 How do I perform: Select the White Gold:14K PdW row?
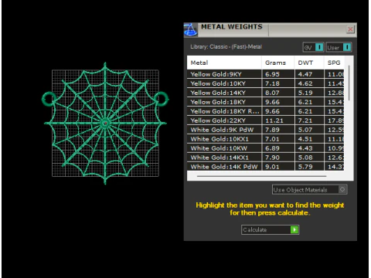tap(266, 167)
